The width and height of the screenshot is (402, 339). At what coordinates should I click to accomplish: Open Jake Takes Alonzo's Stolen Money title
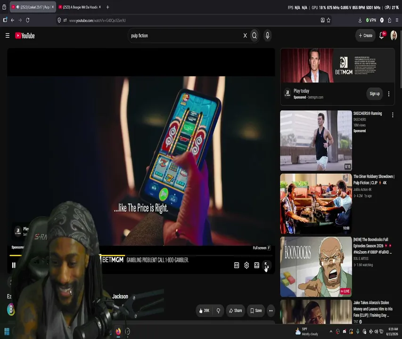click(373, 309)
